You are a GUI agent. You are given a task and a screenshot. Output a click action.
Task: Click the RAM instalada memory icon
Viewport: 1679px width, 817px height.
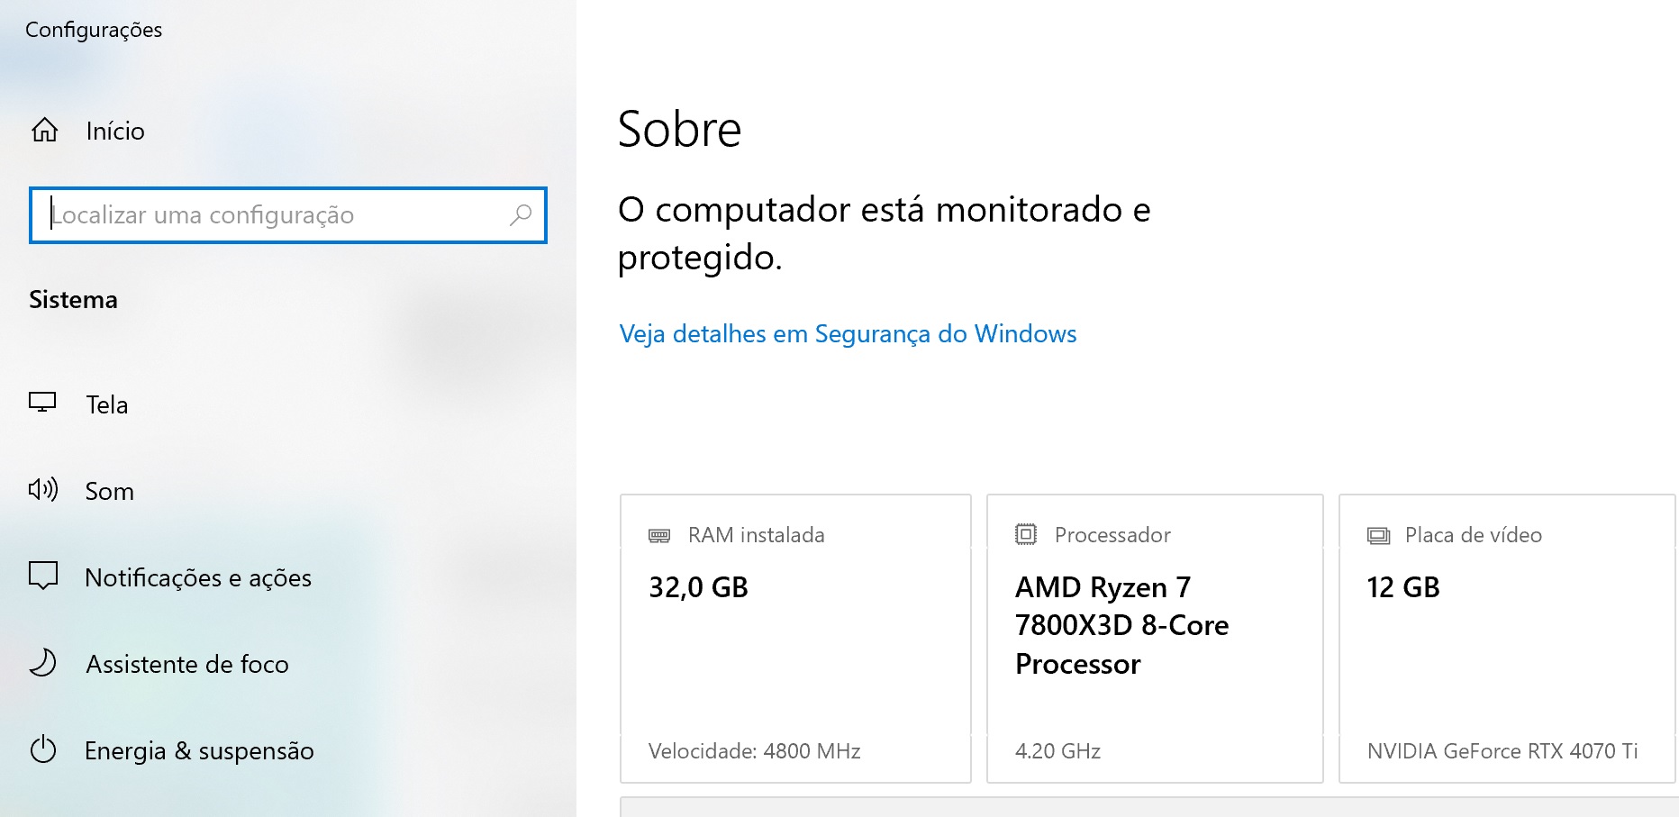tap(659, 535)
